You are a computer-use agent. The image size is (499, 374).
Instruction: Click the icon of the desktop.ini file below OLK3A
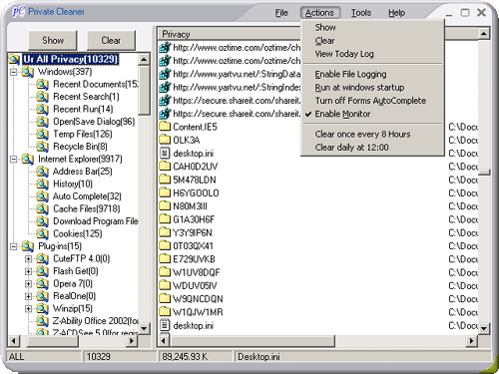(x=165, y=154)
